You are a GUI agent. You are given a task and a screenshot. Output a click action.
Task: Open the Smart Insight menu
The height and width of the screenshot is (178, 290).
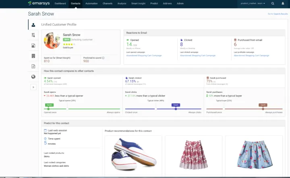click(137, 3)
